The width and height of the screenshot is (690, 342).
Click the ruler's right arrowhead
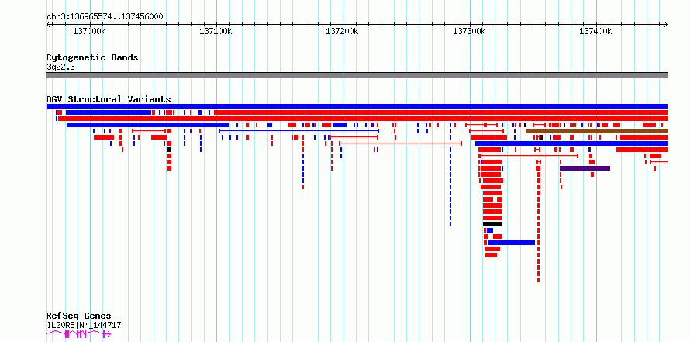[x=665, y=25]
